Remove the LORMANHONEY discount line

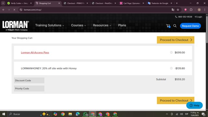pyautogui.click(x=171, y=68)
